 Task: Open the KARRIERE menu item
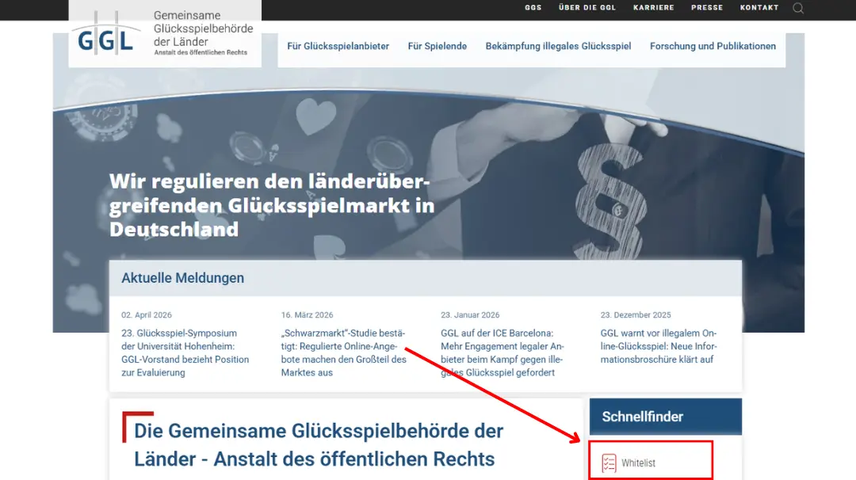653,8
